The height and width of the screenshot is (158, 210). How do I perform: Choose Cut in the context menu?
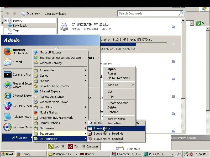pos(119,92)
